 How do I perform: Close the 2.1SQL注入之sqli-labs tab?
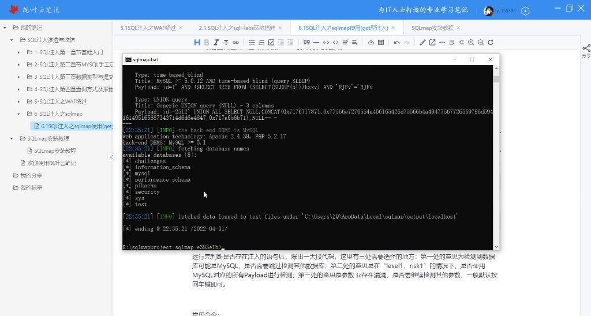(x=280, y=28)
